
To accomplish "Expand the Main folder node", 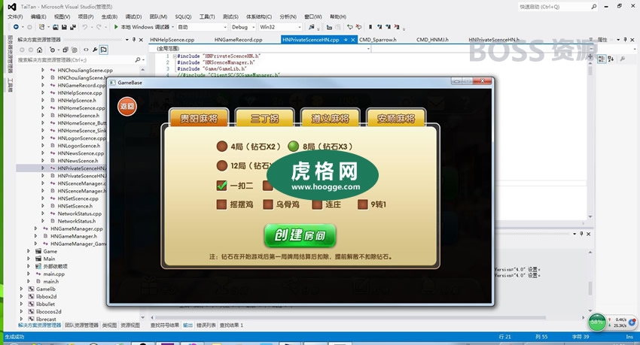I will [x=28, y=259].
